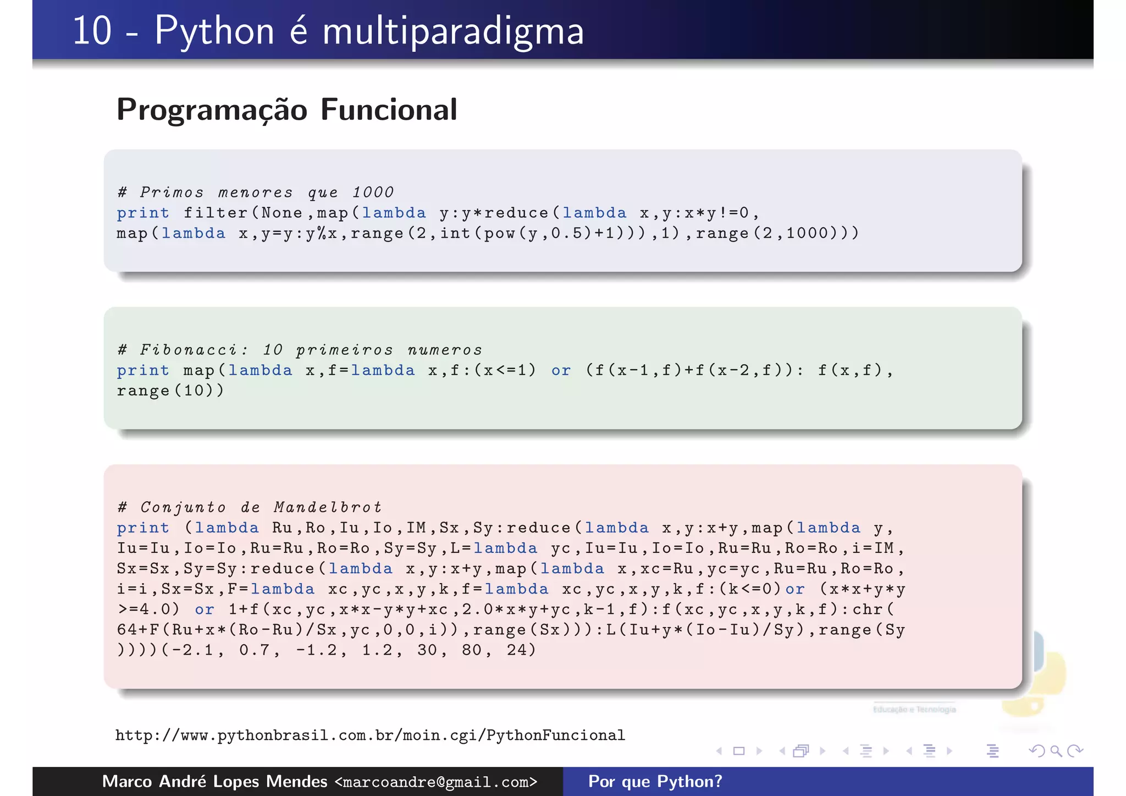Click the 'Programação Funcional' heading
This screenshot has height=796, width=1126.
pyautogui.click(x=286, y=109)
